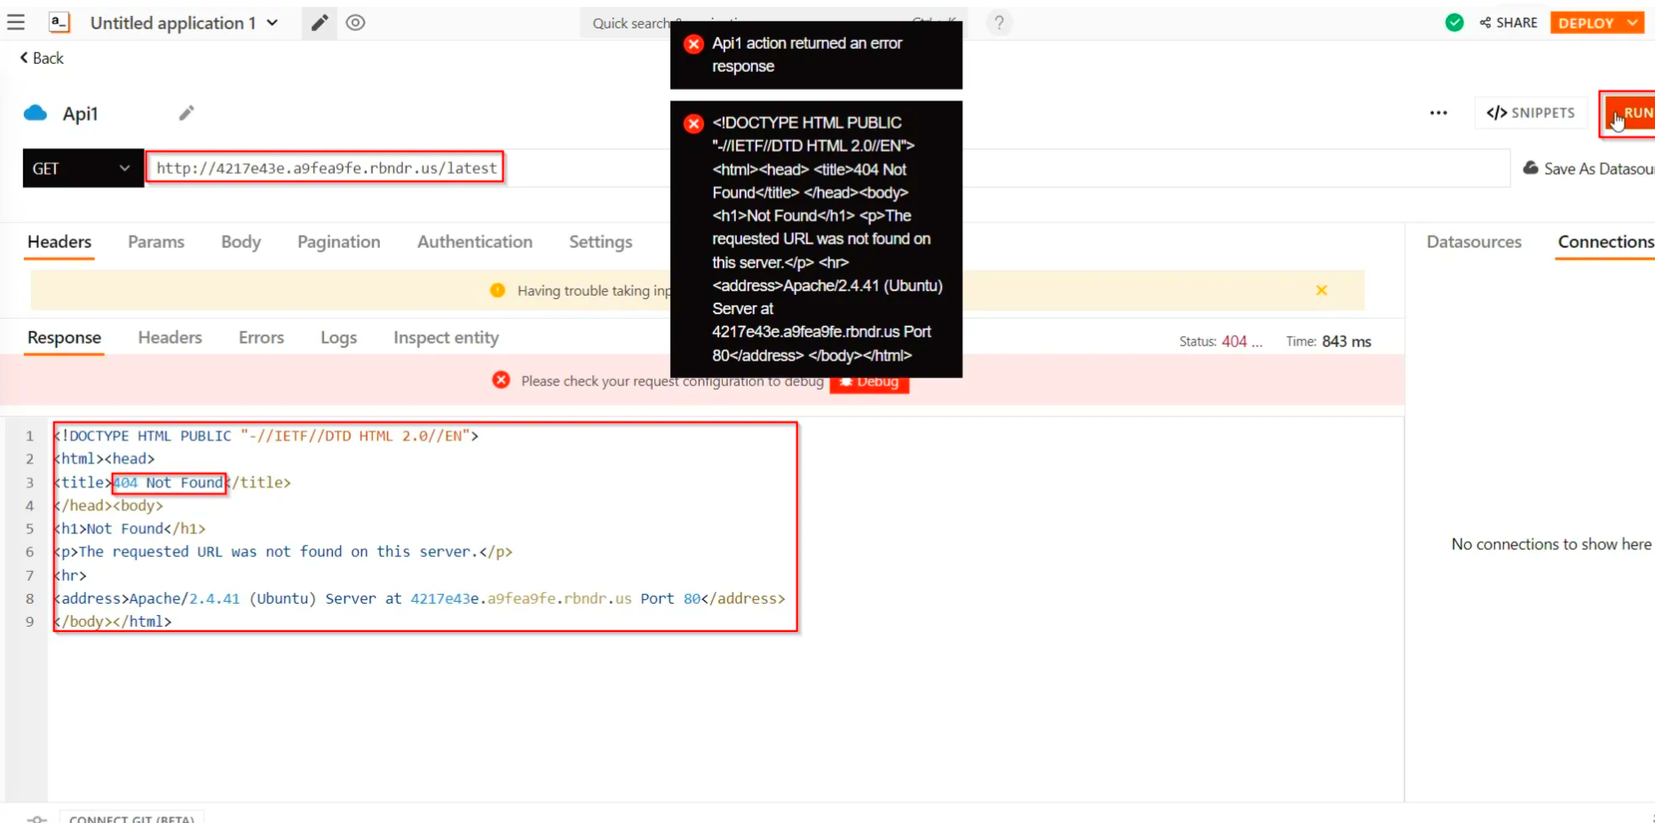Click the Time 843 ms value
The height and width of the screenshot is (823, 1655).
(x=1346, y=342)
